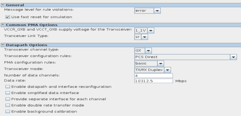
Task: Collapse the General section triangle
Action: (x=2, y=5)
